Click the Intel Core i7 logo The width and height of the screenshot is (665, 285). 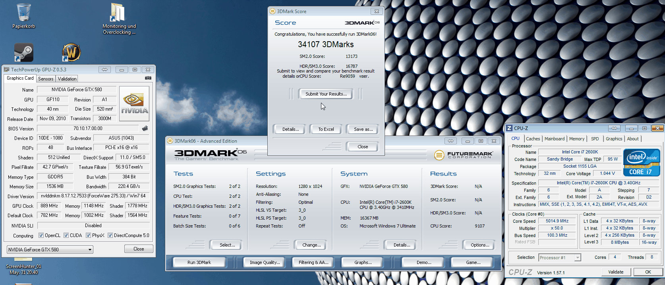tap(642, 163)
